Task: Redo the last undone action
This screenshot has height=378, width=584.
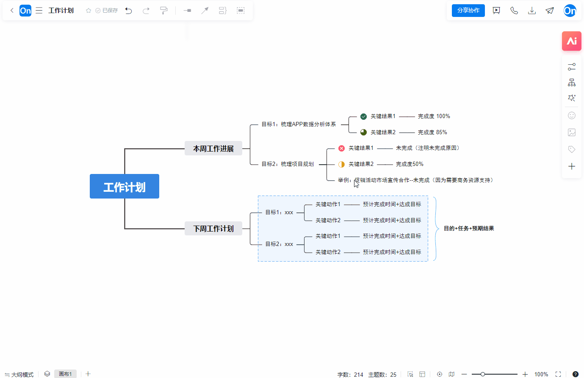Action: tap(146, 11)
